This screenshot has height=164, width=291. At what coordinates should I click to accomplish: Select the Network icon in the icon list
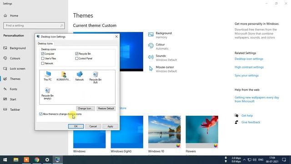click(x=80, y=76)
